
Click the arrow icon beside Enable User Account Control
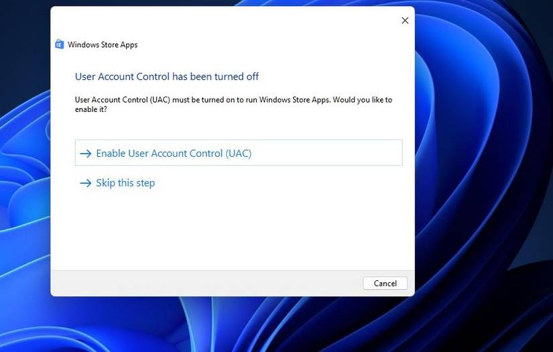86,154
